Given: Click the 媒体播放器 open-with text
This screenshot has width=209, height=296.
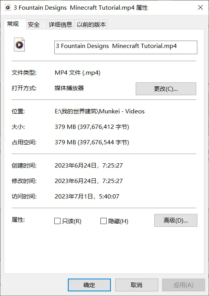Looking at the screenshot, I should (69, 88).
